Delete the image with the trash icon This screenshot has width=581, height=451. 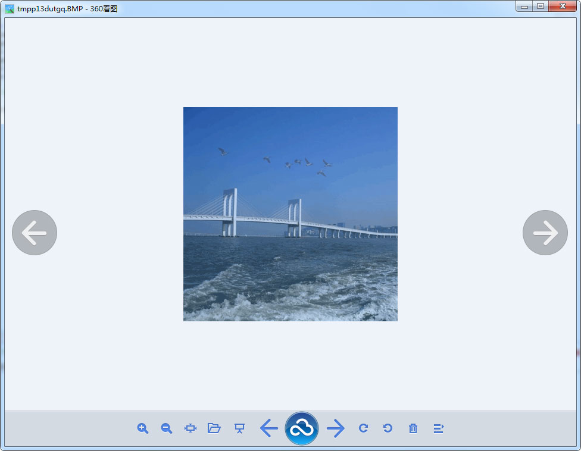tap(413, 428)
